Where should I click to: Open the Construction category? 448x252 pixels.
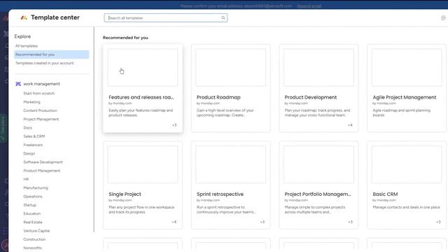coord(34,239)
